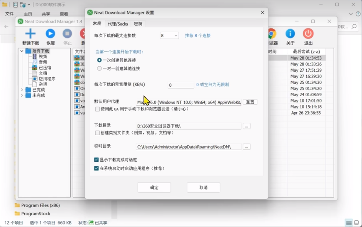Expand the 未完成 tree node arrow
Image resolution: width=362 pixels, height=227 pixels.
pyautogui.click(x=22, y=95)
